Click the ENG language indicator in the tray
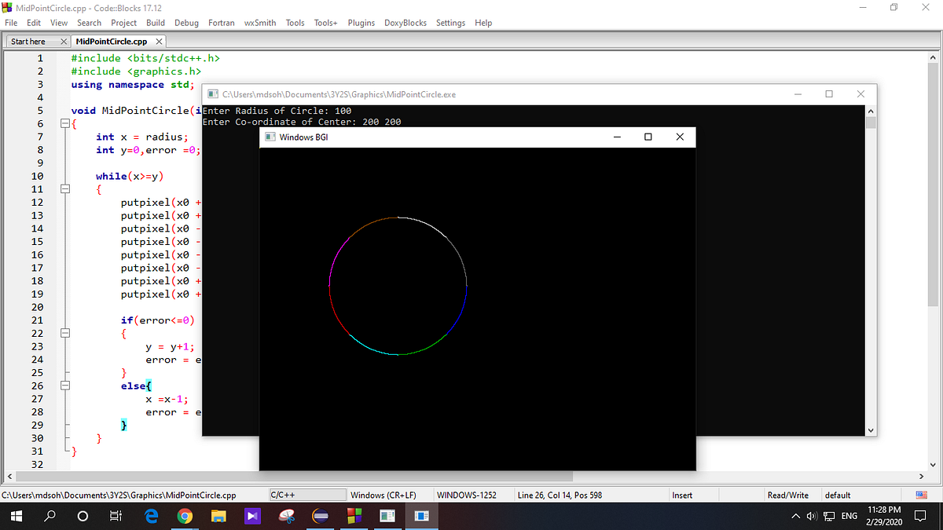The height and width of the screenshot is (530, 943). (849, 516)
